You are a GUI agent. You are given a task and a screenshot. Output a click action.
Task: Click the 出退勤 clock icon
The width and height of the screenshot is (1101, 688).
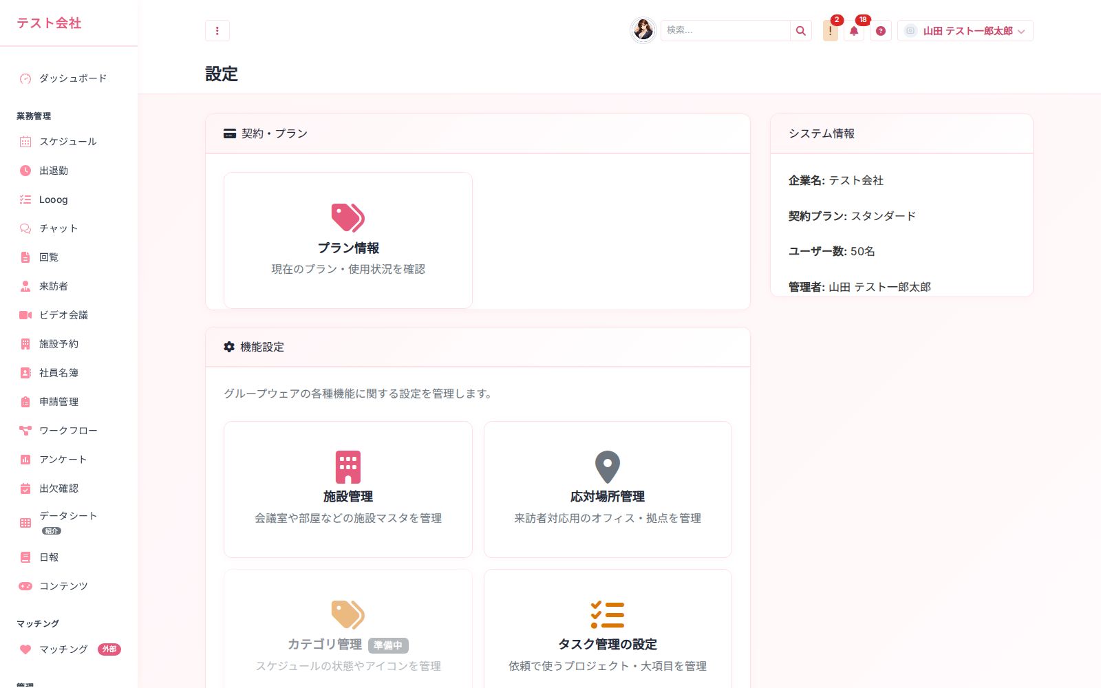(25, 171)
